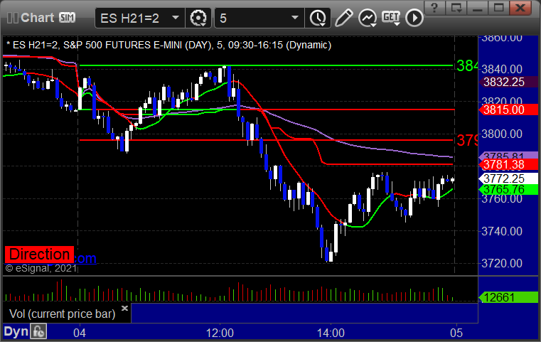Click the play replay button

pyautogui.click(x=414, y=18)
